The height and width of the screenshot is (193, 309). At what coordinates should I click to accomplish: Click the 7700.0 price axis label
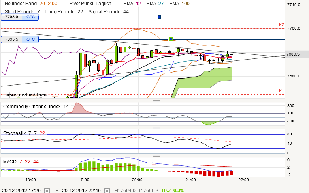coord(294,28)
